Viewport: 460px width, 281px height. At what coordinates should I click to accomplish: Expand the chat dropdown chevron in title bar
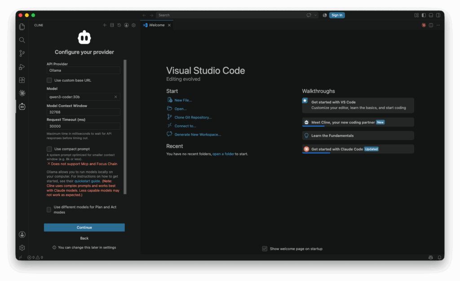coord(316,15)
